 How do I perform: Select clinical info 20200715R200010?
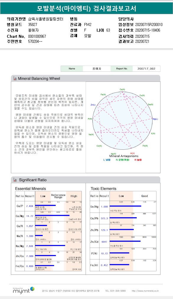click(x=149, y=24)
